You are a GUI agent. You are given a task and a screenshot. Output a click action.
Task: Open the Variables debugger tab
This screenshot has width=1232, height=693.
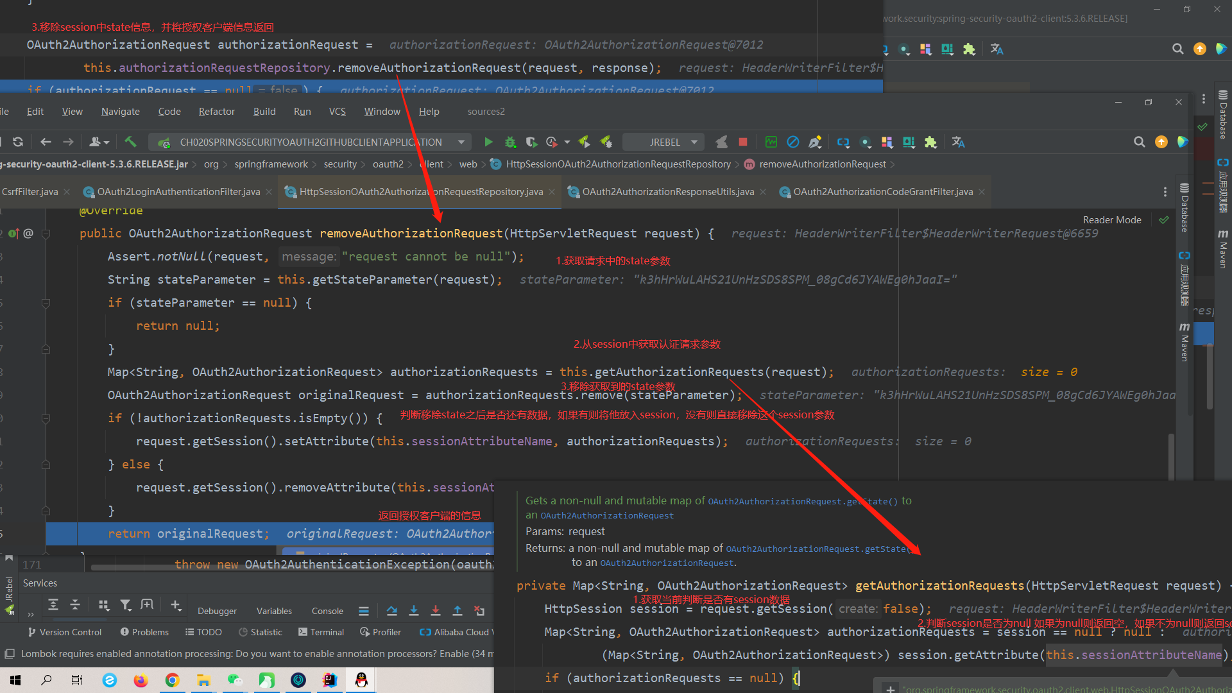point(274,611)
